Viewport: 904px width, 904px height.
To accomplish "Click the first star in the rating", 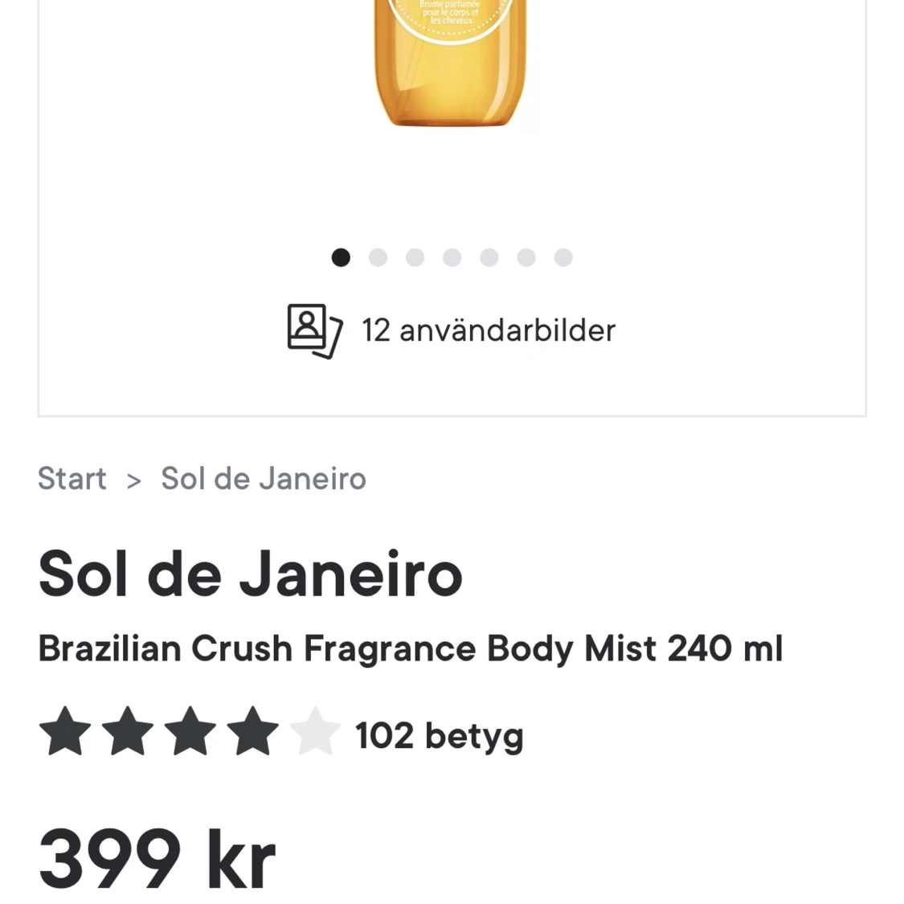I will pyautogui.click(x=65, y=731).
